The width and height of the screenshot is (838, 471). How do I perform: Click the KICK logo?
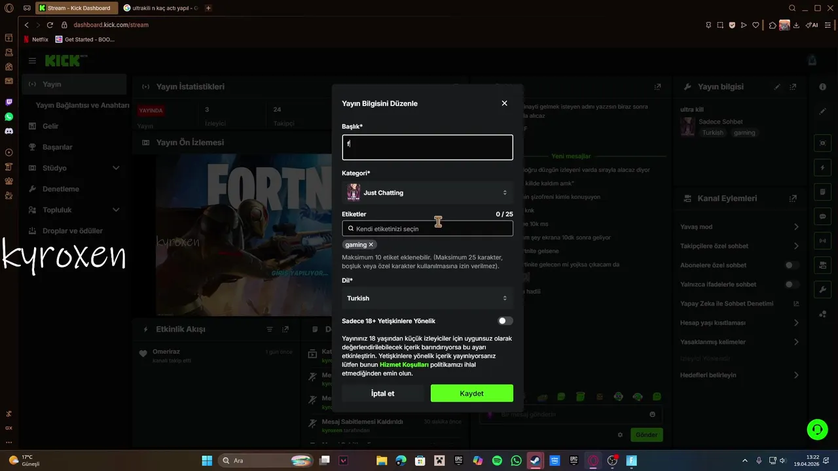pyautogui.click(x=64, y=61)
